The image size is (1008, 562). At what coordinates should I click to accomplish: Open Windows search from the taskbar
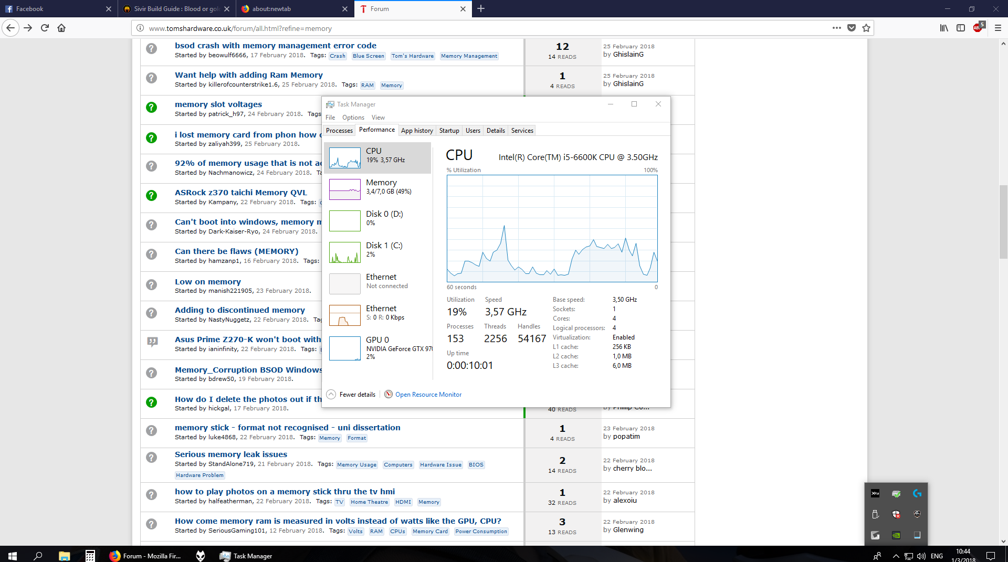38,555
